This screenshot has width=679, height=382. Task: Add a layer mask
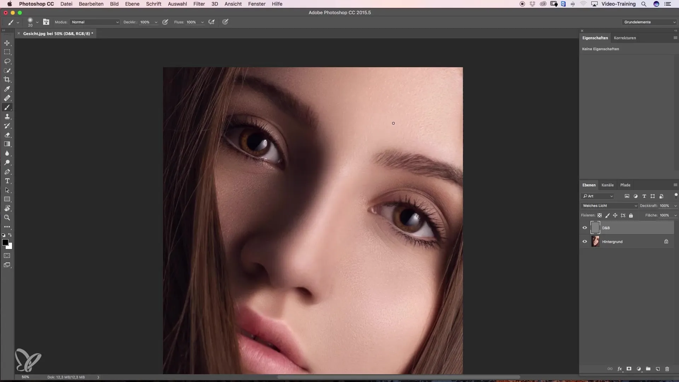pyautogui.click(x=629, y=369)
